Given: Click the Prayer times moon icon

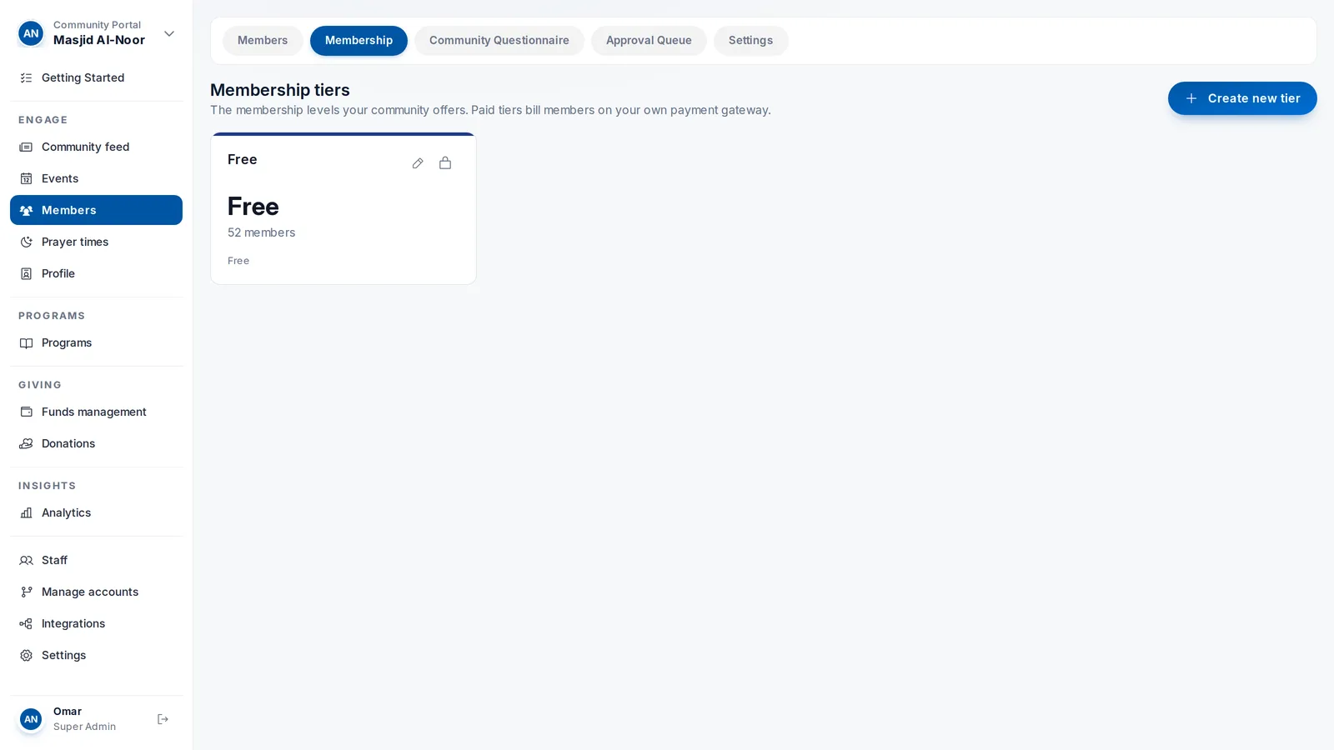Looking at the screenshot, I should point(26,242).
